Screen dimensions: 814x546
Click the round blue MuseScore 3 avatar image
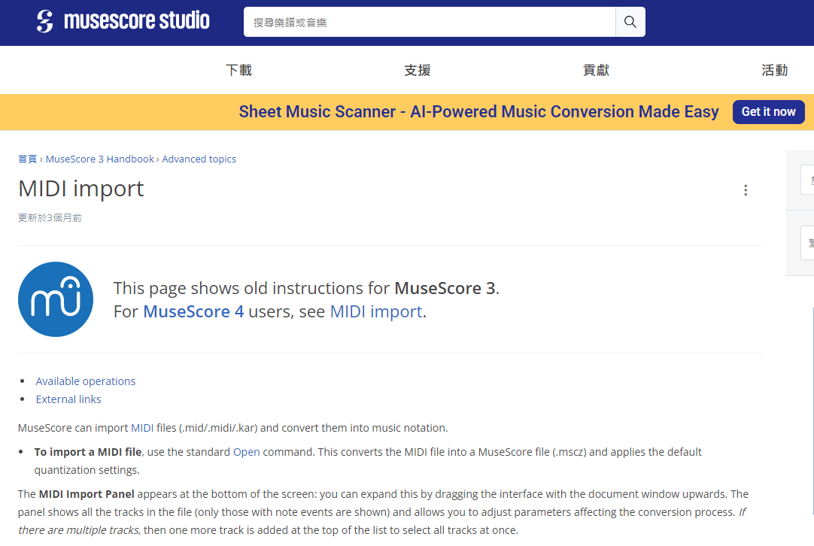[55, 299]
